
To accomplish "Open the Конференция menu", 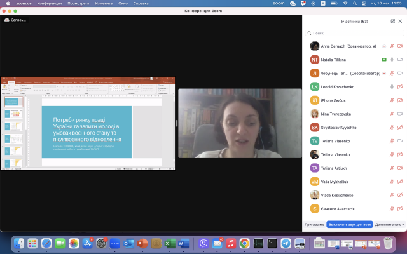I will coord(50,3).
